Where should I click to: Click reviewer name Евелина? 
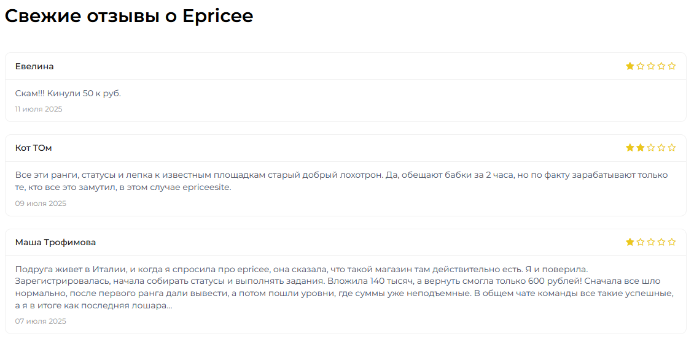coord(34,66)
